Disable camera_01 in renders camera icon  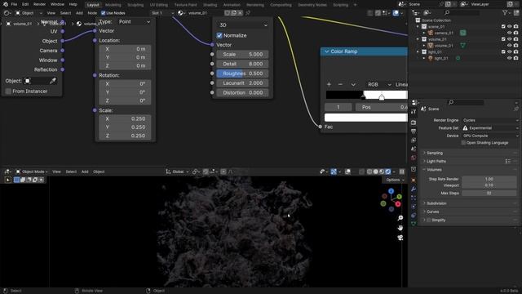pyautogui.click(x=515, y=33)
